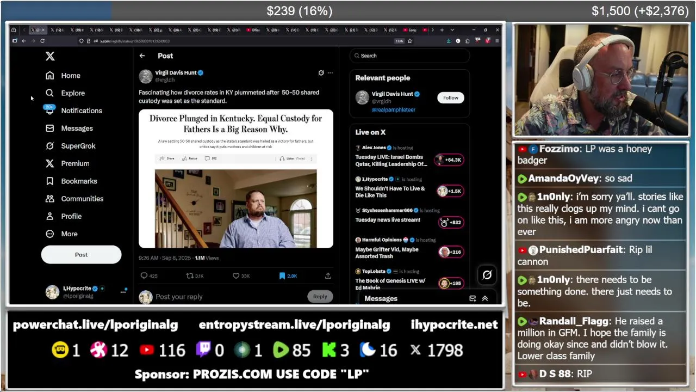696x392 pixels.
Task: Open the X logo home link
Action: click(x=50, y=56)
